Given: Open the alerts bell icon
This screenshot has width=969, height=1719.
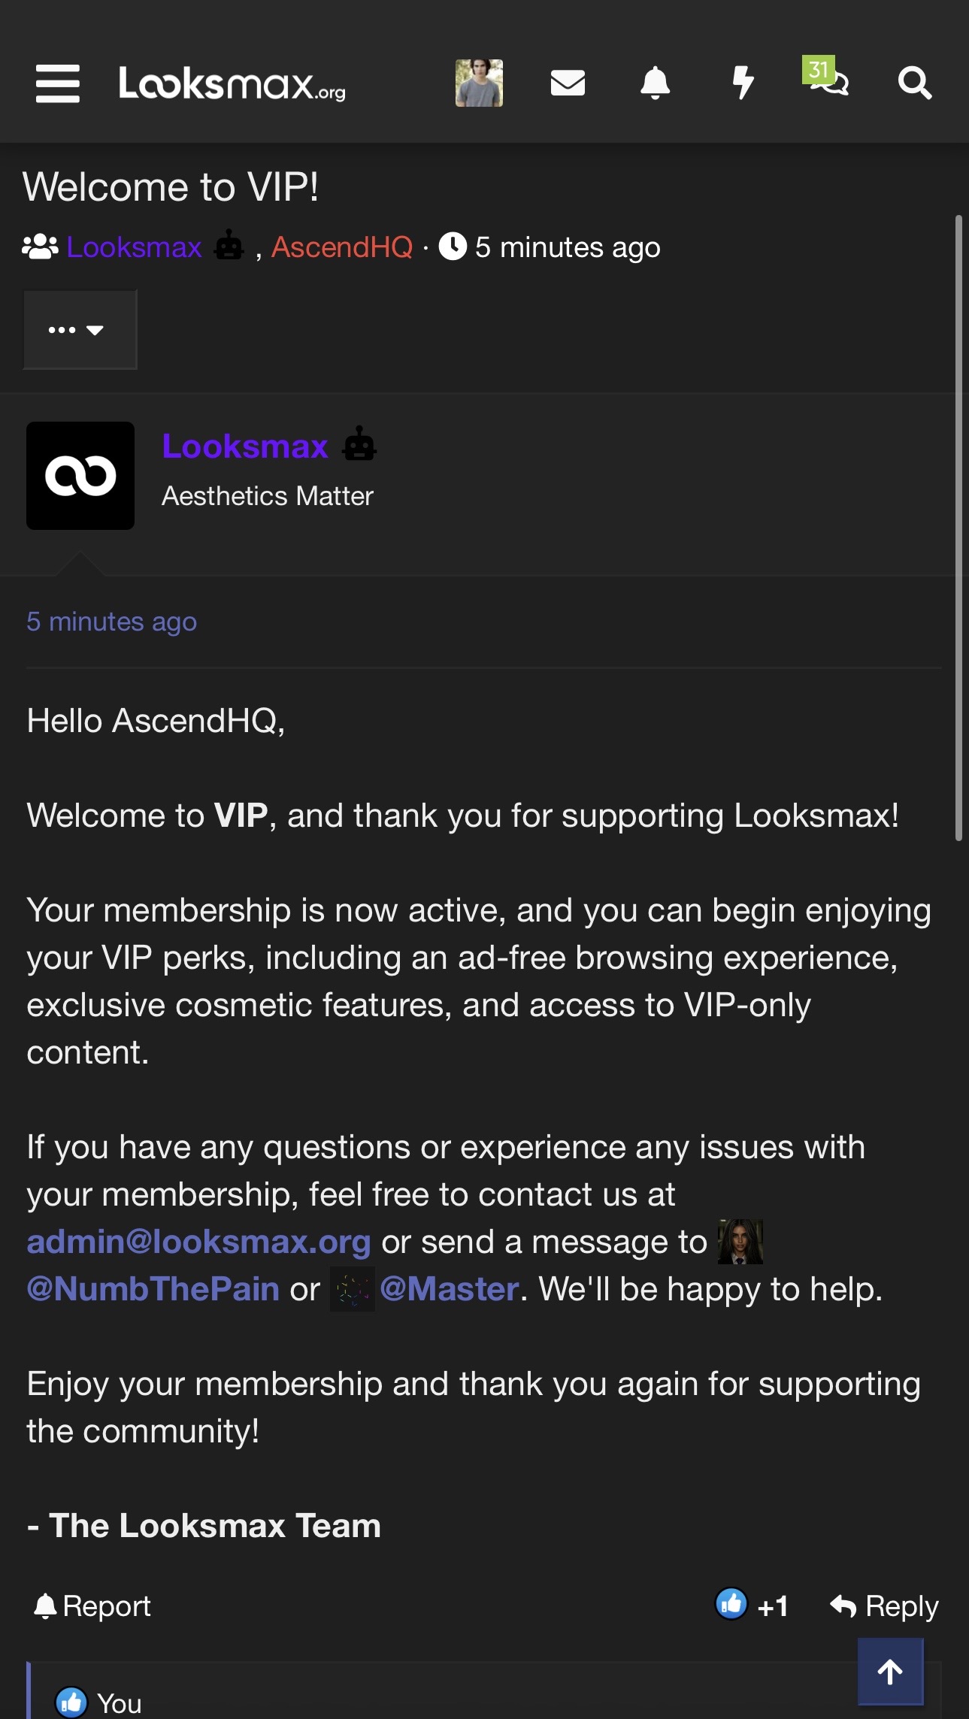Looking at the screenshot, I should click(655, 83).
